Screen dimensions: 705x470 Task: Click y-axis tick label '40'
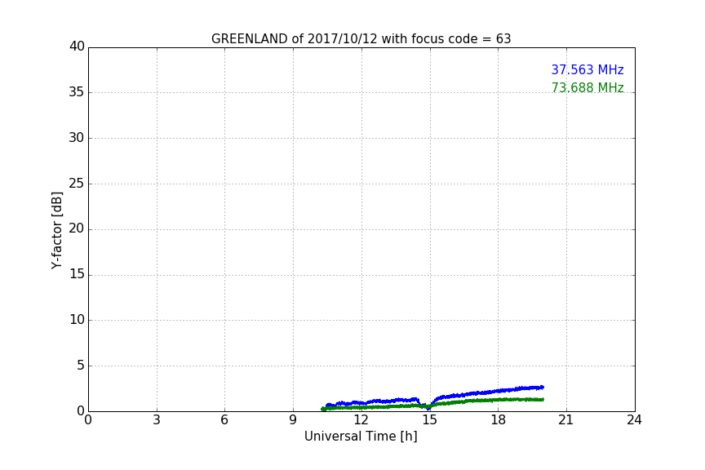(77, 47)
